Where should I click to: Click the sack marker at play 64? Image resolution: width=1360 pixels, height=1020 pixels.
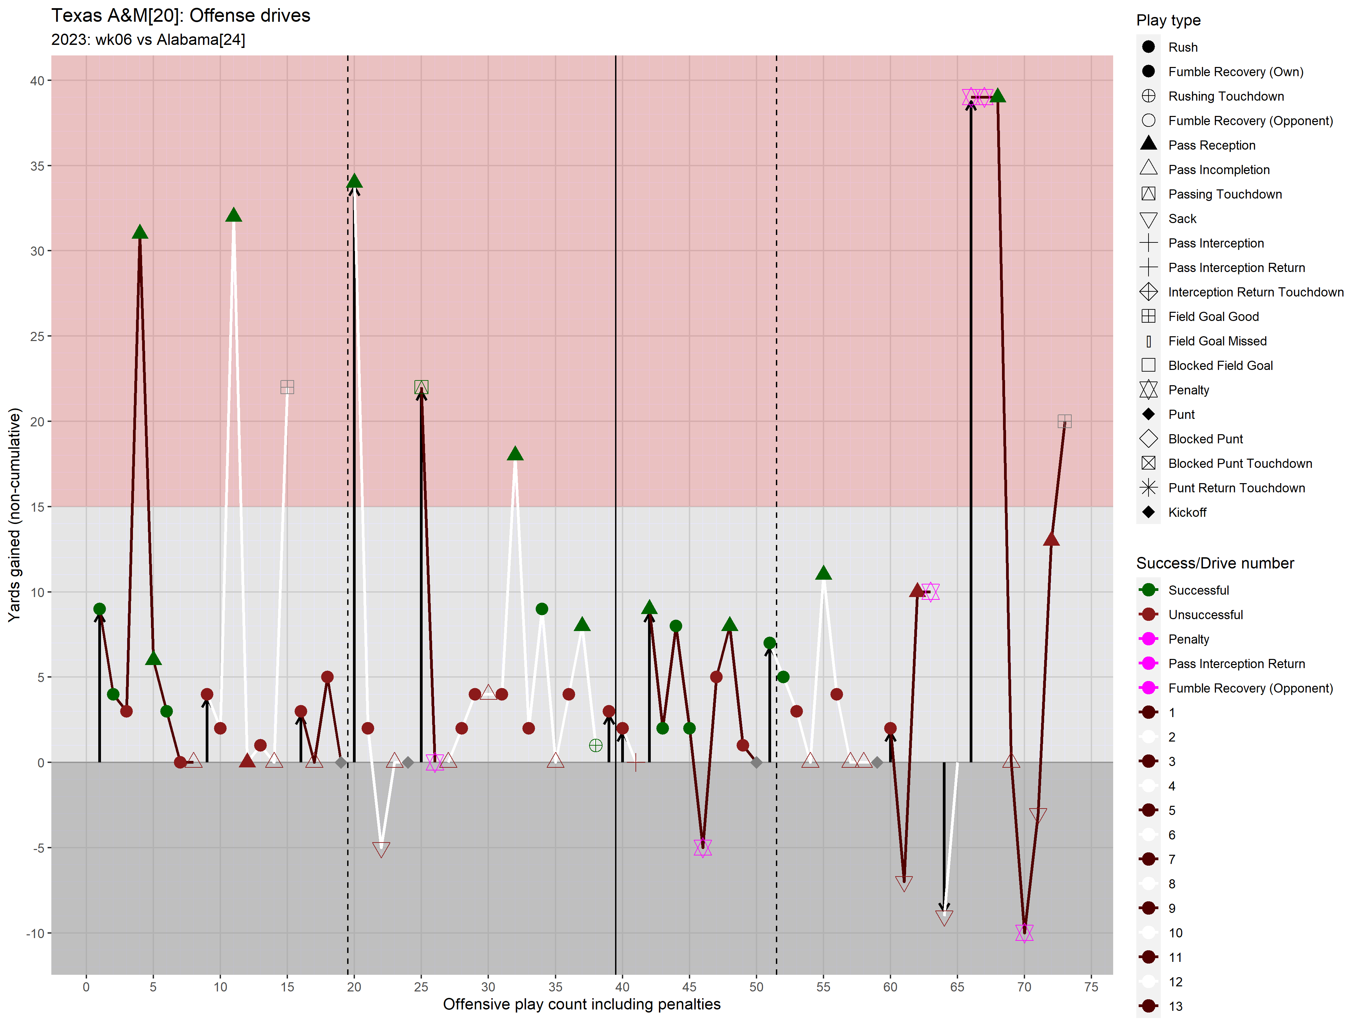point(945,918)
